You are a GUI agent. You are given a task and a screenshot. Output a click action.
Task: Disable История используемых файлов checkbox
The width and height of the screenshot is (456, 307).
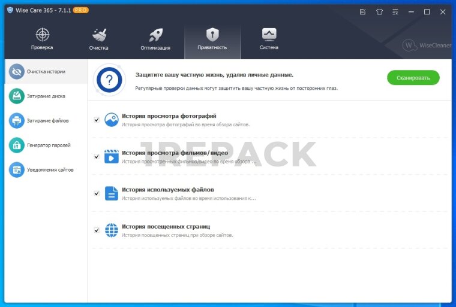click(x=97, y=193)
